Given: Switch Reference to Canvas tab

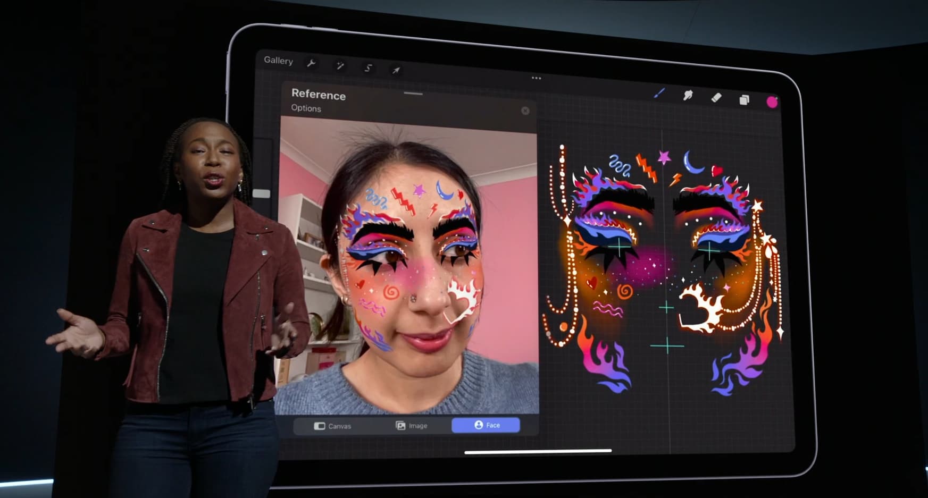Looking at the screenshot, I should 332,426.
